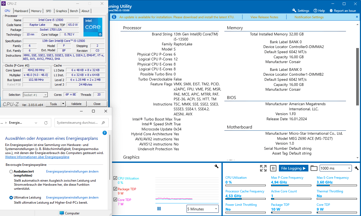This screenshot has width=361, height=216.
Task: Switch to the Bench tab
Action: click(74, 11)
